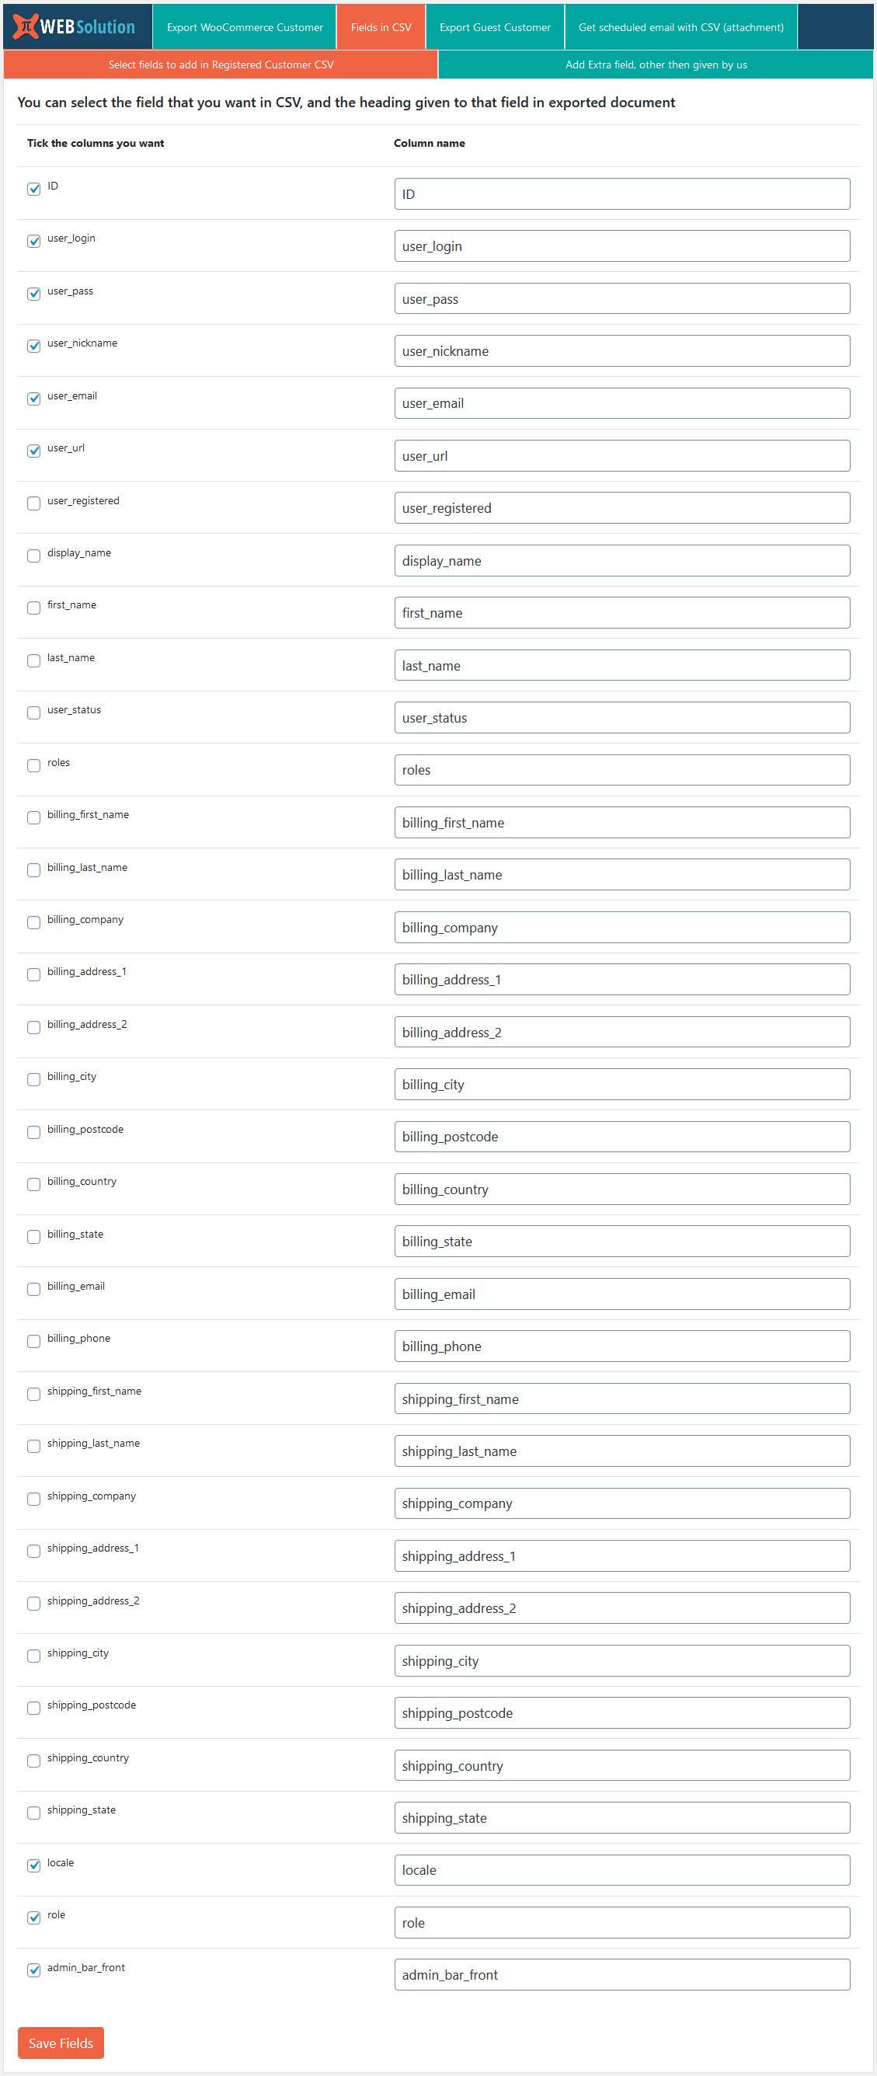
Task: Open the Export Guest Customer tab
Action: [x=495, y=27]
